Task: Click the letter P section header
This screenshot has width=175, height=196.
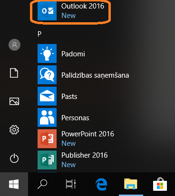Action: 39,34
